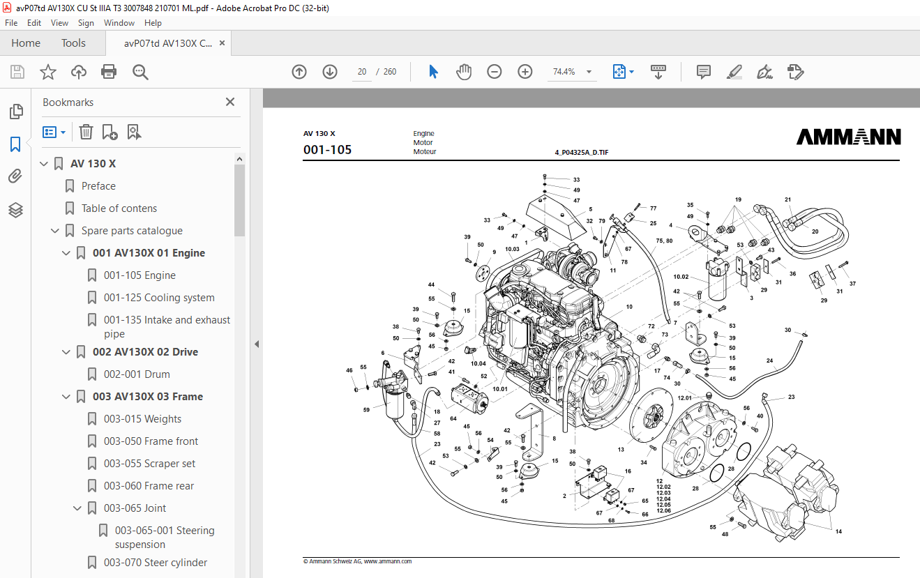The height and width of the screenshot is (578, 920).
Task: Collapse the navigation pane with the side arrow
Action: point(256,344)
